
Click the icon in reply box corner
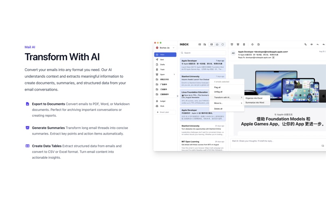pos(323,146)
